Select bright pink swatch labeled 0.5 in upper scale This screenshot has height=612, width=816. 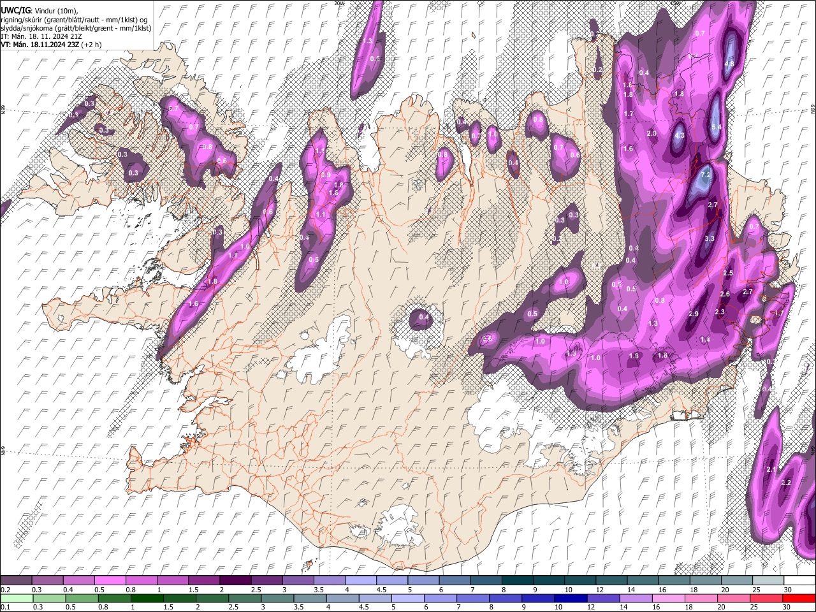tap(110, 580)
